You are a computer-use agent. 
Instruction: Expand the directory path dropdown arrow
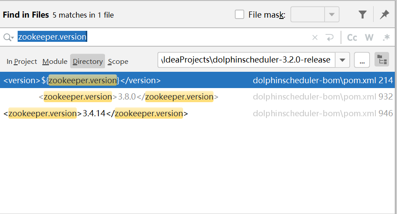click(x=343, y=60)
